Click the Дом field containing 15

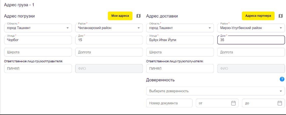coord(109,40)
